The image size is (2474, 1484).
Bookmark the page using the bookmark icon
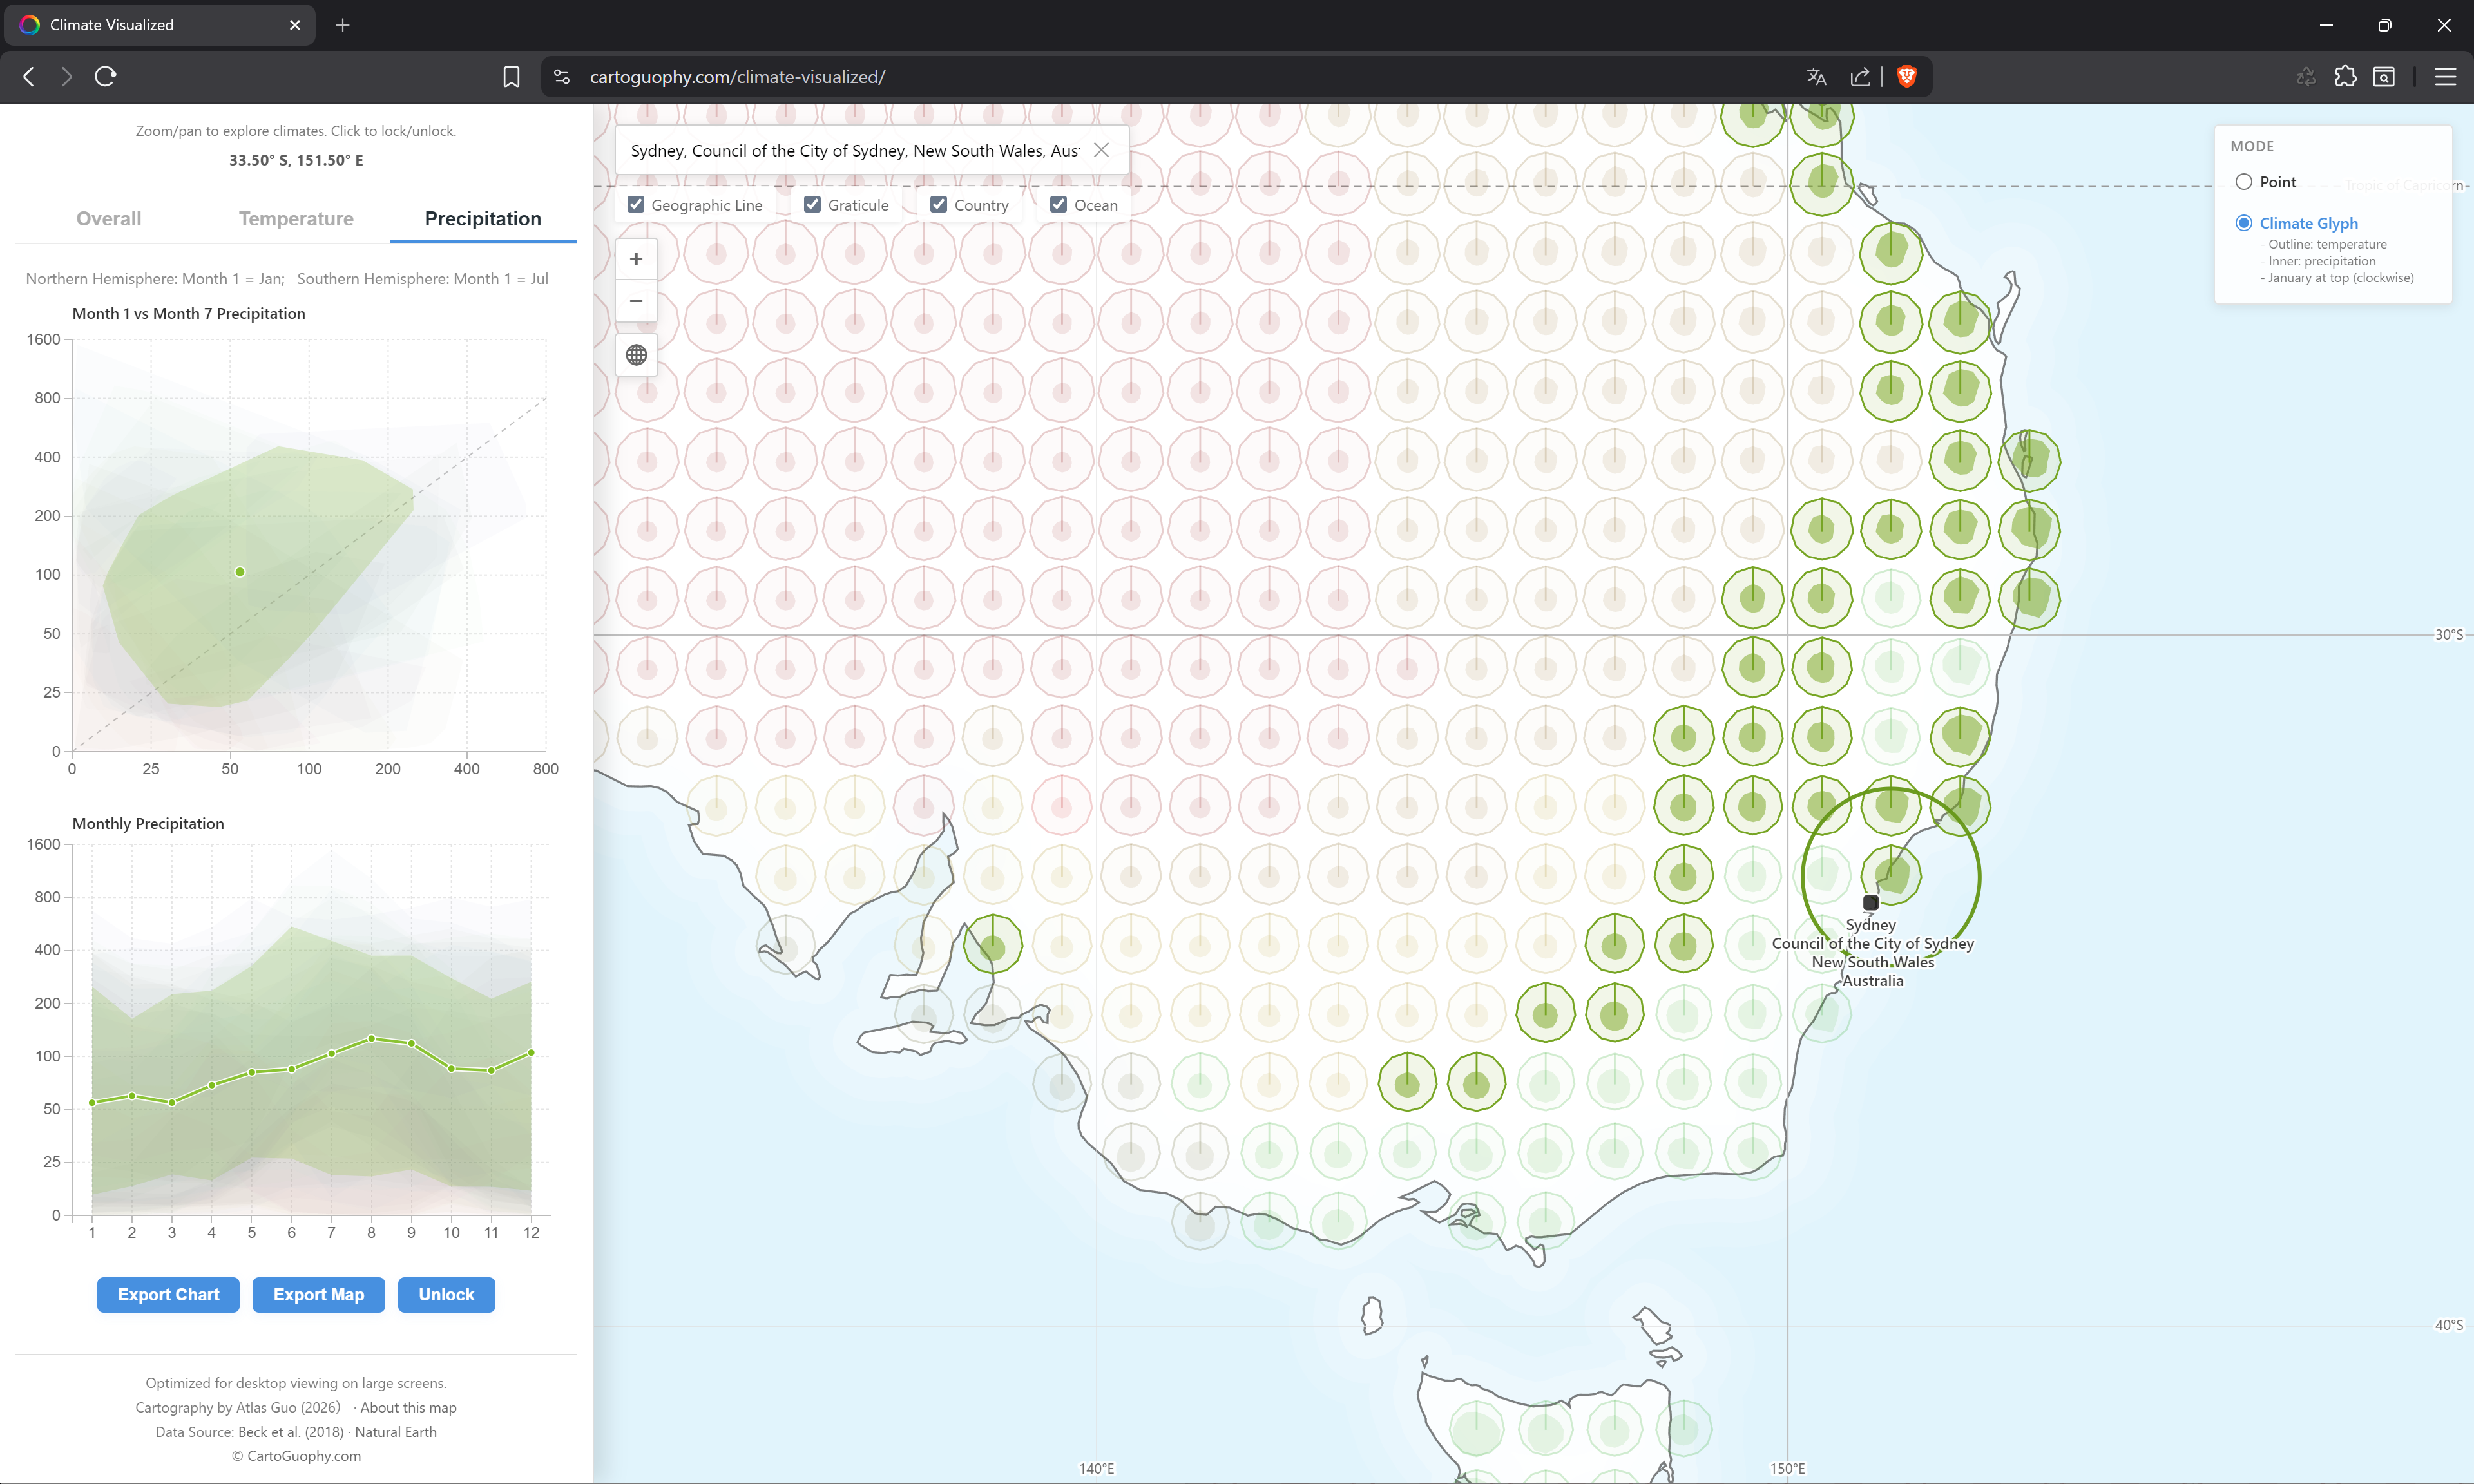511,76
